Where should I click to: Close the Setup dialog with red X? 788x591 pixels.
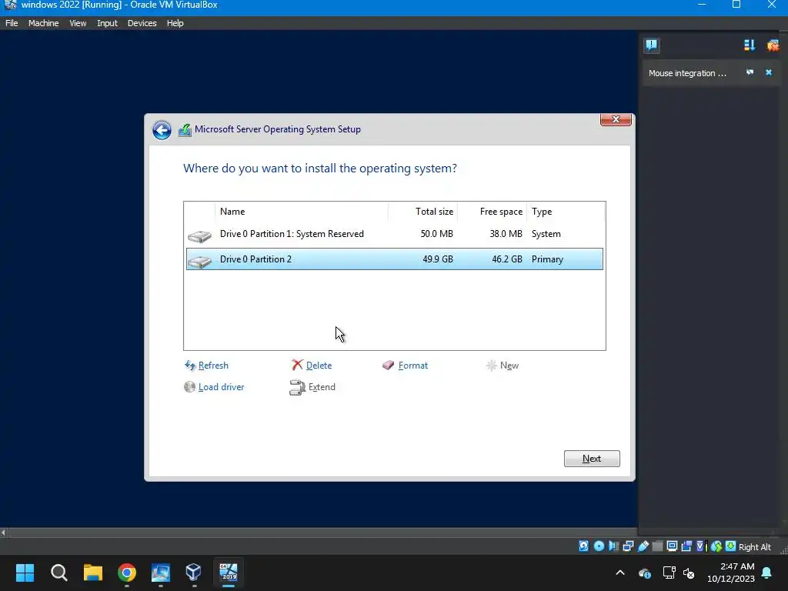coord(616,119)
